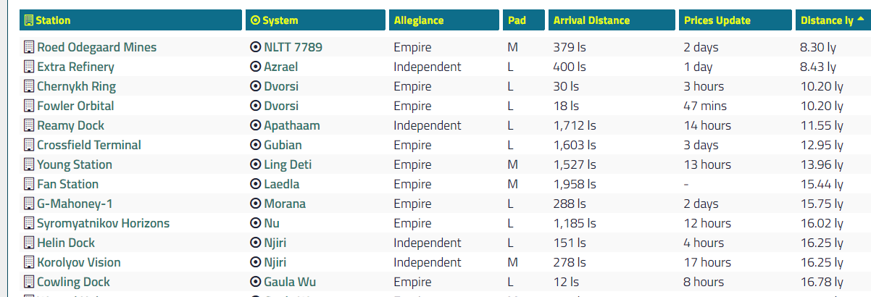
Task: Open Ling Deti system page
Action: 288,164
